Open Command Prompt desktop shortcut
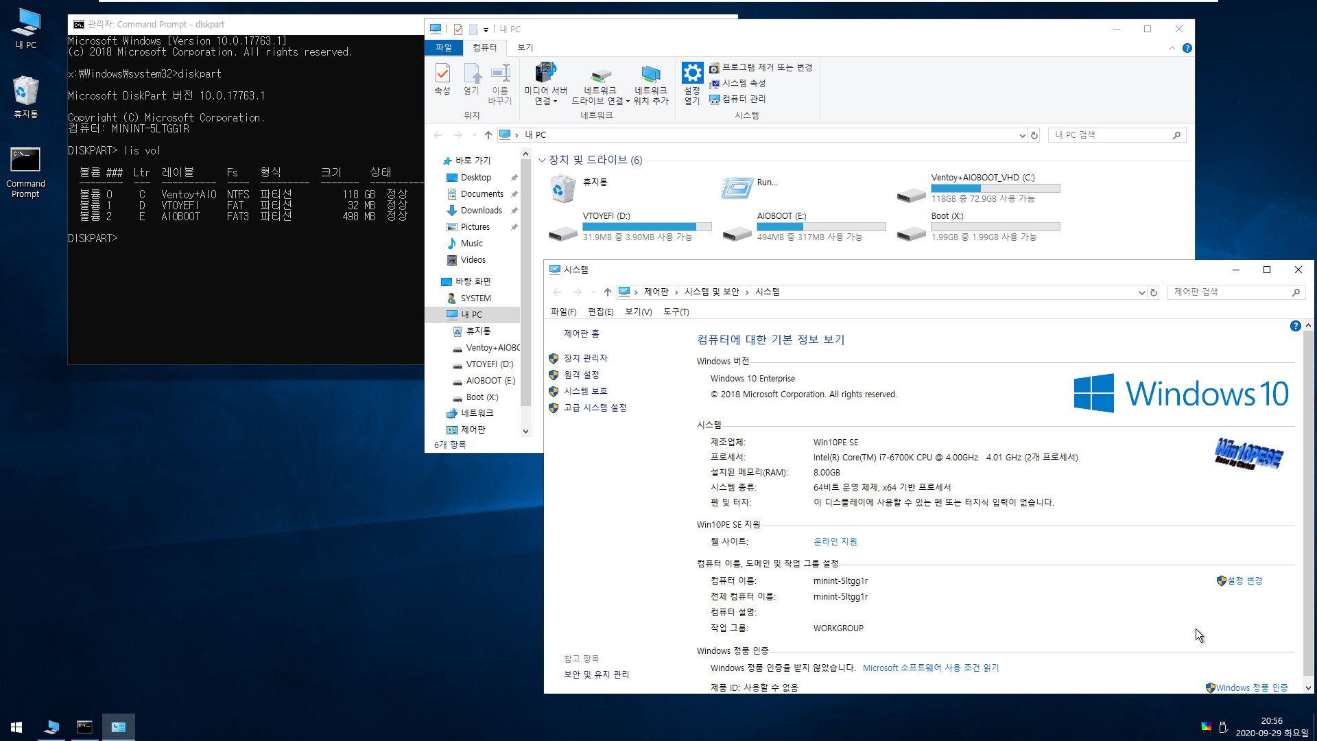The width and height of the screenshot is (1317, 741). [x=25, y=173]
